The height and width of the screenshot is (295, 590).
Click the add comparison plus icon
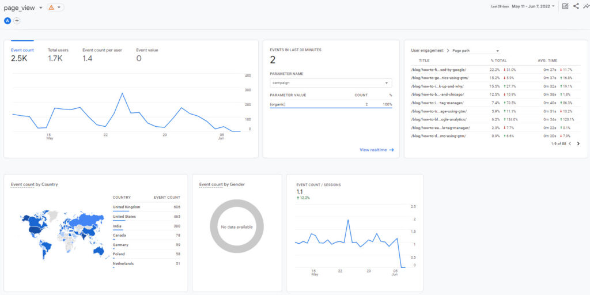17,21
